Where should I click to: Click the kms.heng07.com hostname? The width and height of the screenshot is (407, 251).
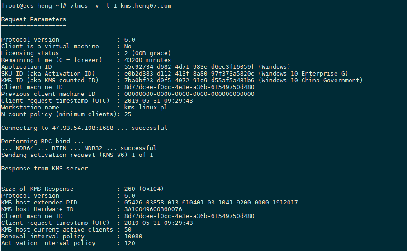coord(146,6)
